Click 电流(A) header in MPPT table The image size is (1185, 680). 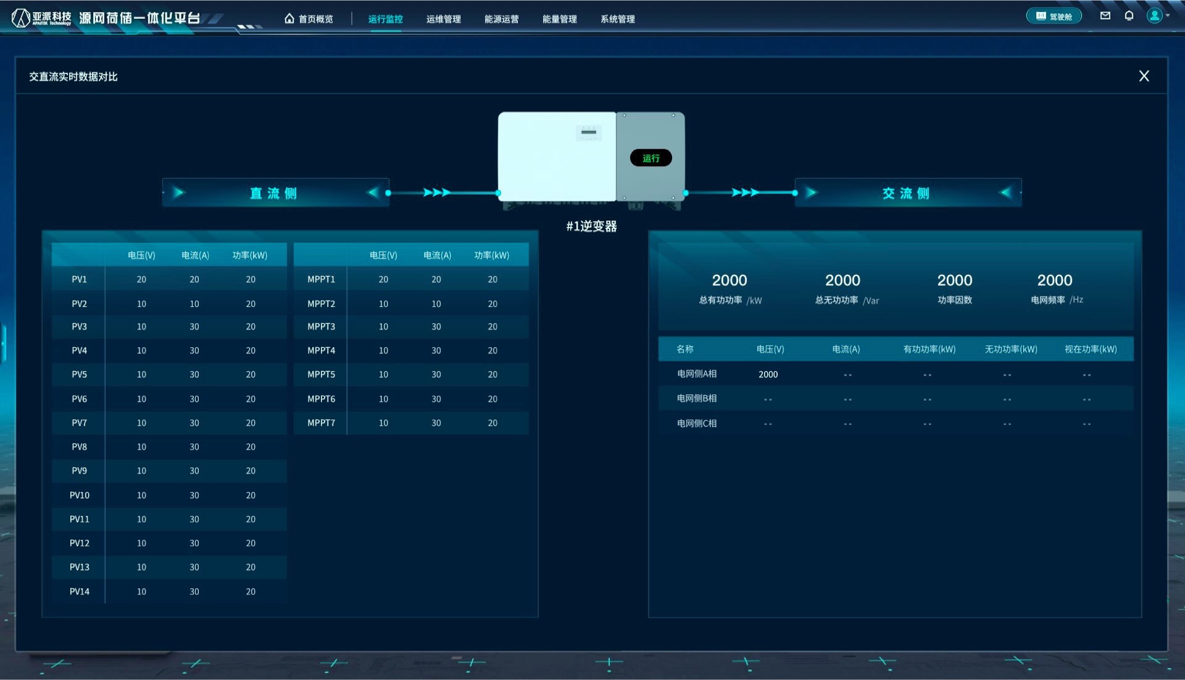pos(437,255)
